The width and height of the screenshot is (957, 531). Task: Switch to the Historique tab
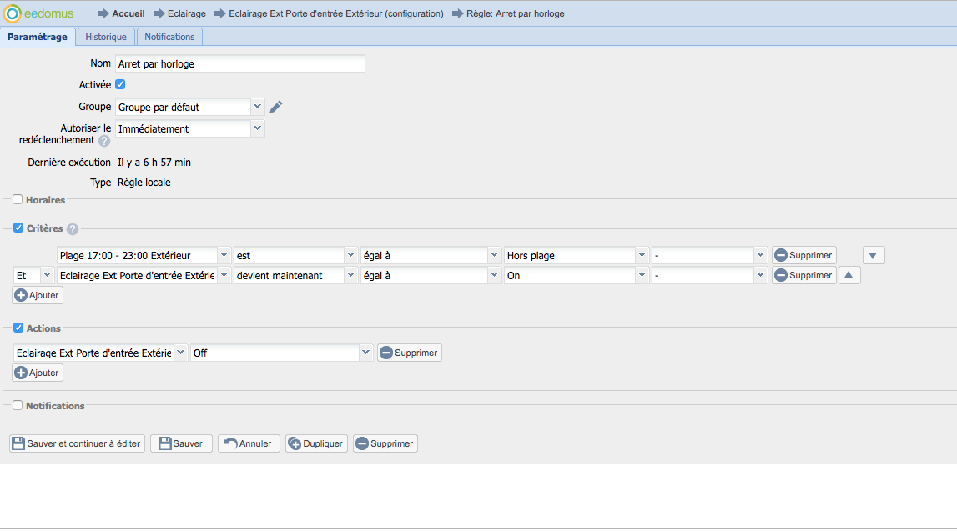point(106,37)
